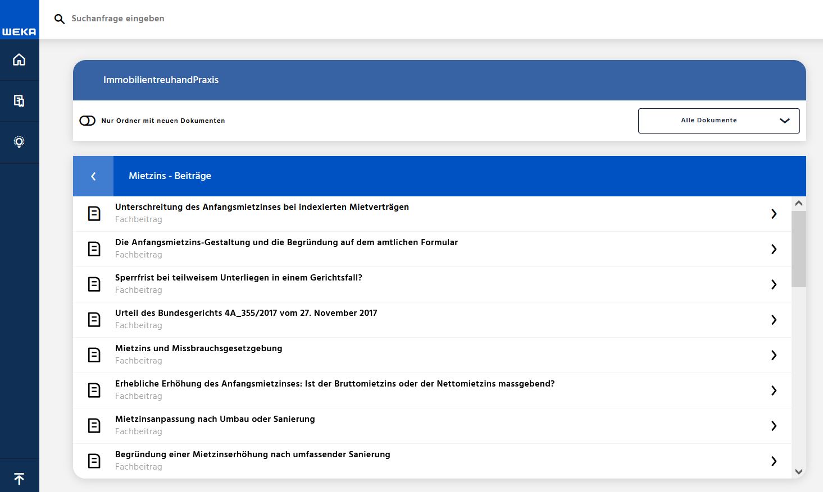Click into the Suchanfrage eingeben search field

pyautogui.click(x=225, y=19)
